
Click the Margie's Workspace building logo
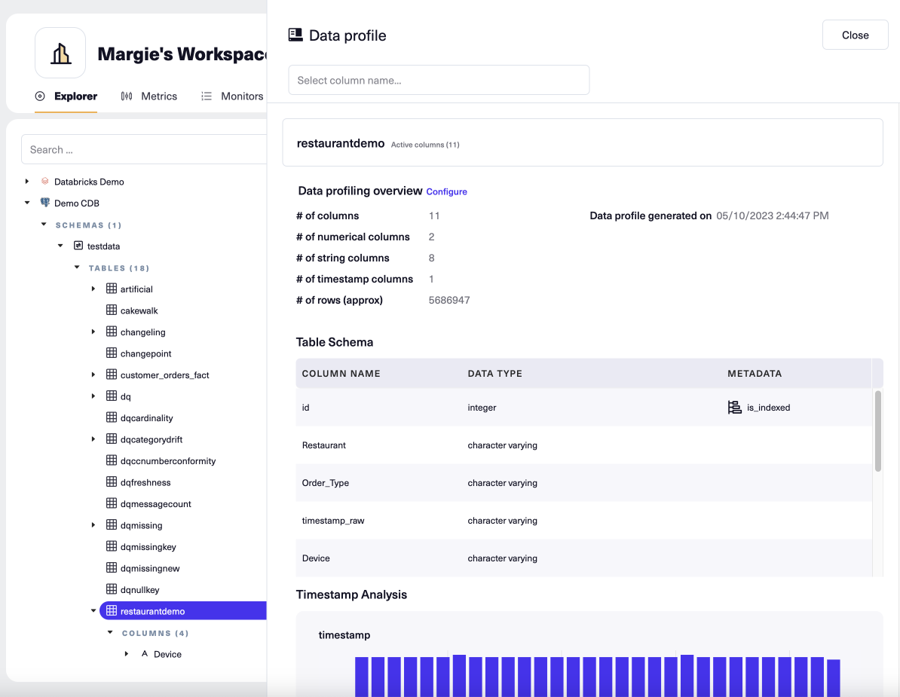click(x=60, y=53)
